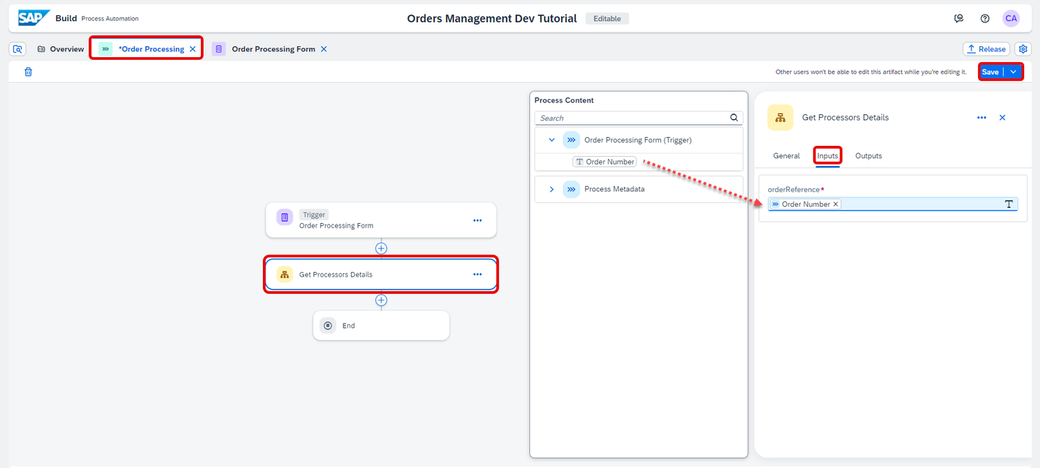
Task: Click the Process Content panel heading
Action: 564,100
